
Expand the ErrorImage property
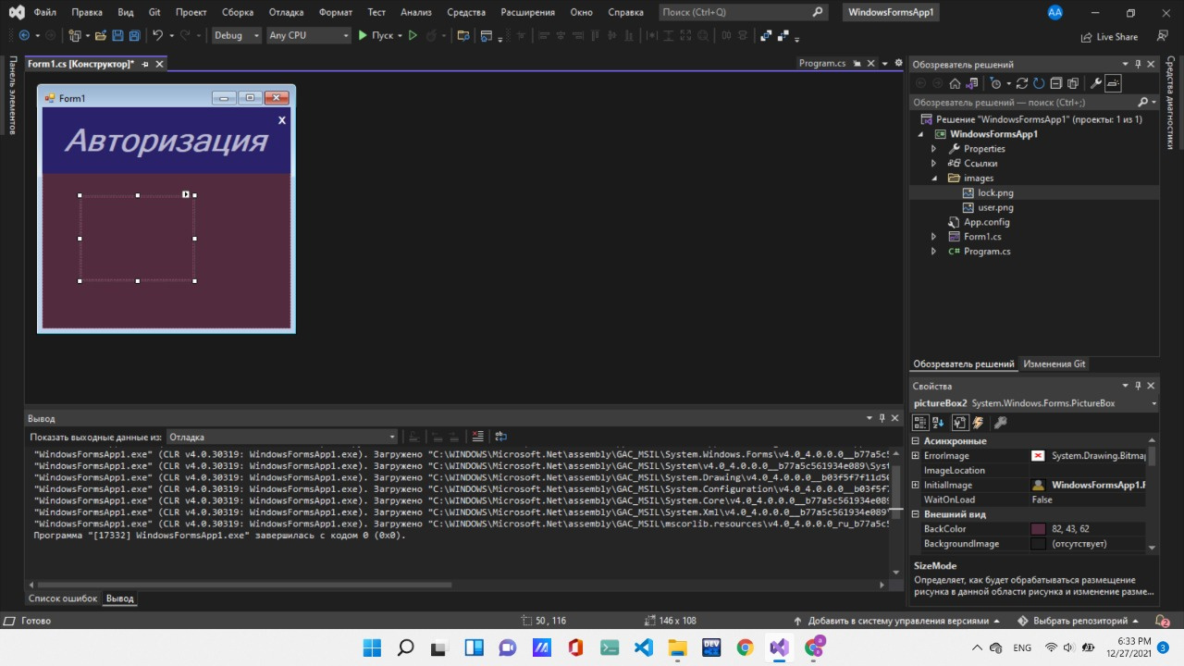[916, 456]
